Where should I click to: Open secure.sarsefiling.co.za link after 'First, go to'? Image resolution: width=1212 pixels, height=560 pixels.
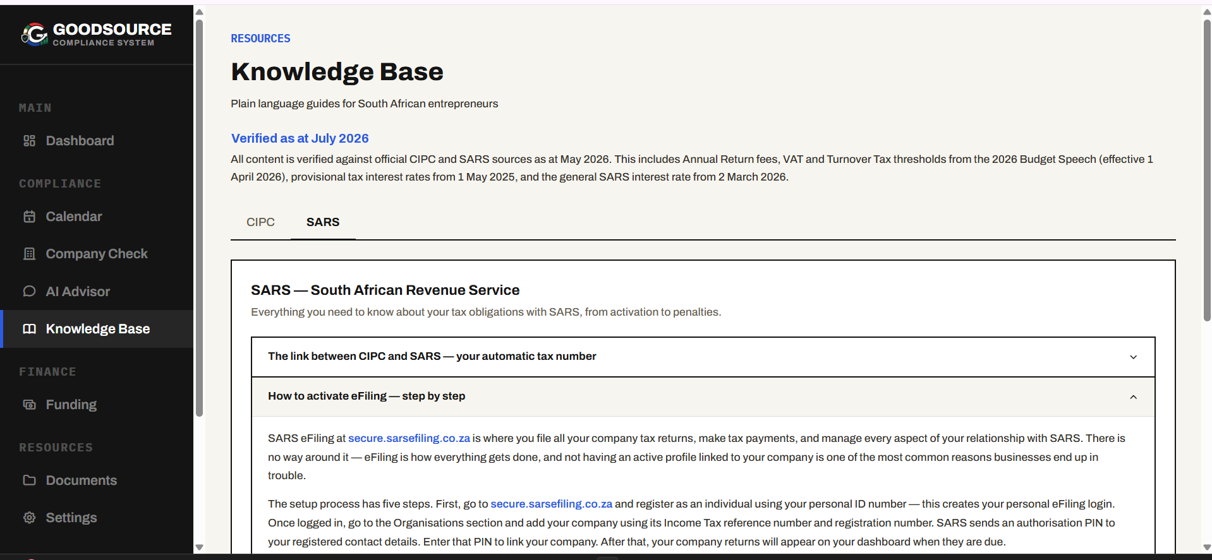tap(551, 504)
